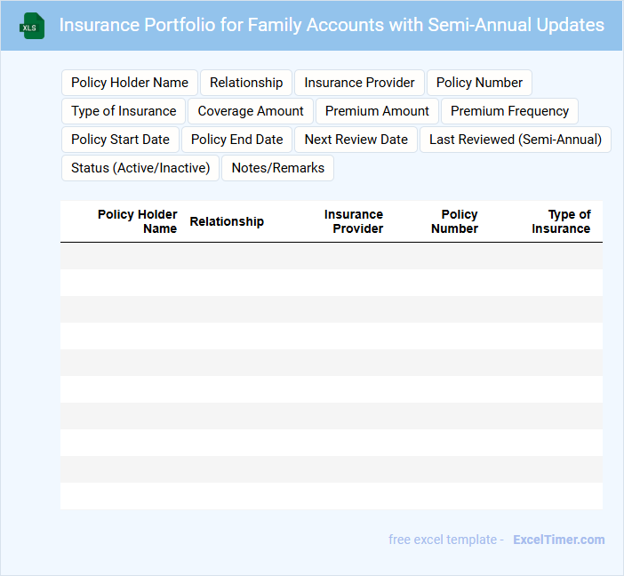The width and height of the screenshot is (624, 576).
Task: Choose the Policy Number tag
Action: pos(479,83)
